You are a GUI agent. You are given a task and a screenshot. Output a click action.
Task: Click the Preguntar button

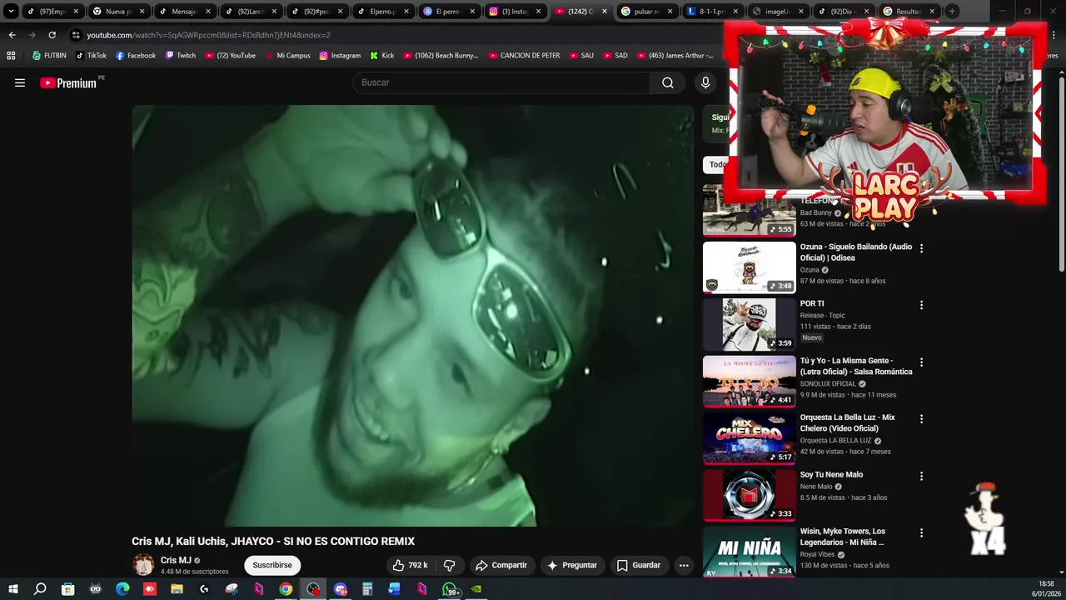(x=571, y=565)
